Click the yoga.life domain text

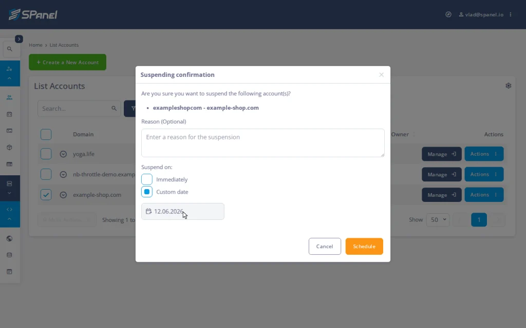click(84, 154)
